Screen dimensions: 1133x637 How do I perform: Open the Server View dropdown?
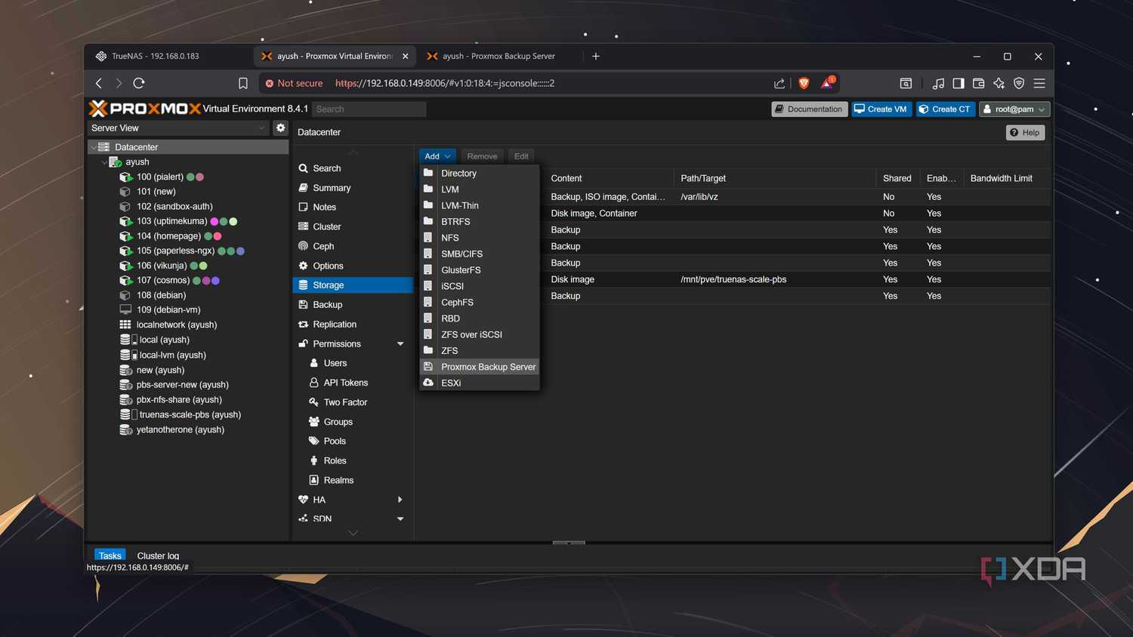tap(178, 128)
